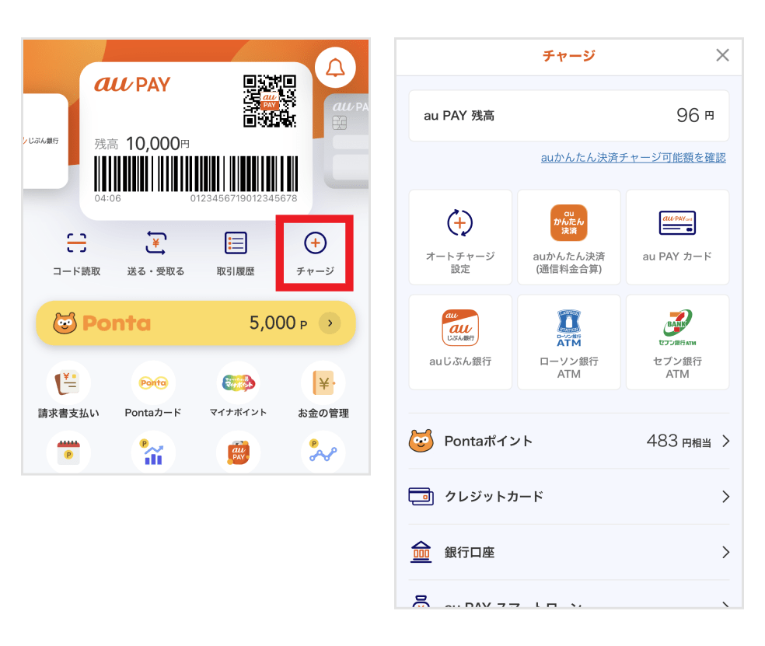This screenshot has height=646, width=765.
Task: Tap the チャージ plus icon
Action: coord(315,243)
